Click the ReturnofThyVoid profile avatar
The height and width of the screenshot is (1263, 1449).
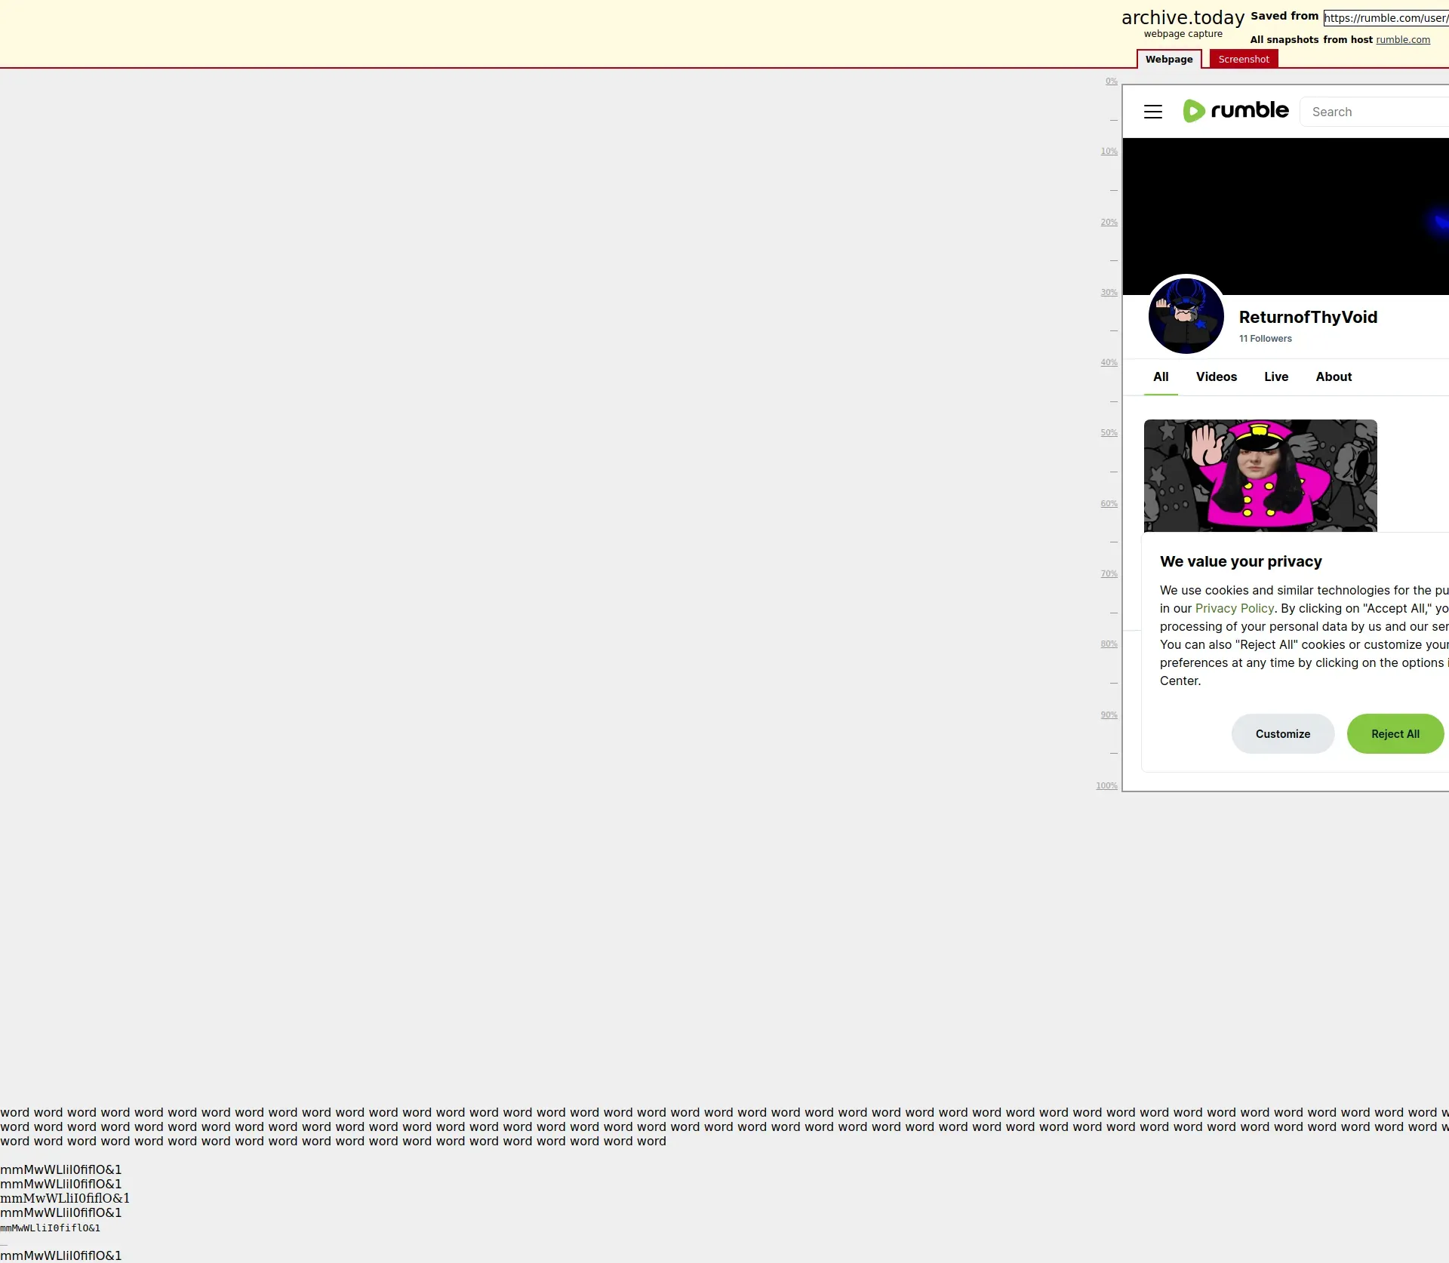point(1186,316)
